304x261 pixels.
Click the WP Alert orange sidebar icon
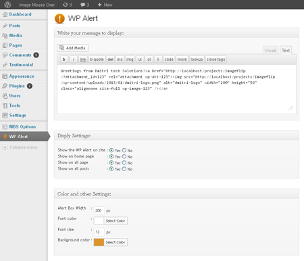(5, 137)
